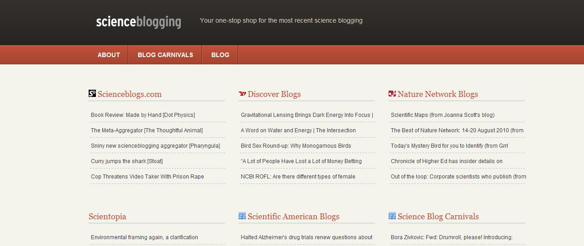
Task: Click the Scienceblogs.com favicon icon
Action: (x=92, y=93)
